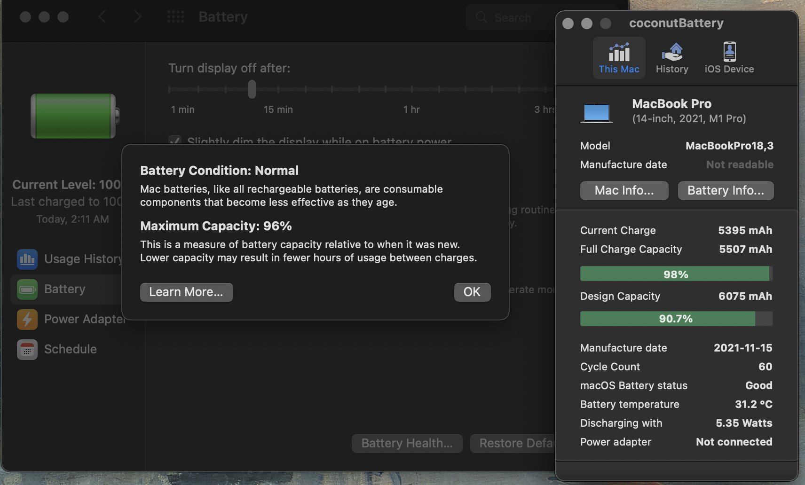This screenshot has height=485, width=805.
Task: Click macOS Battery status Good value
Action: click(758, 385)
